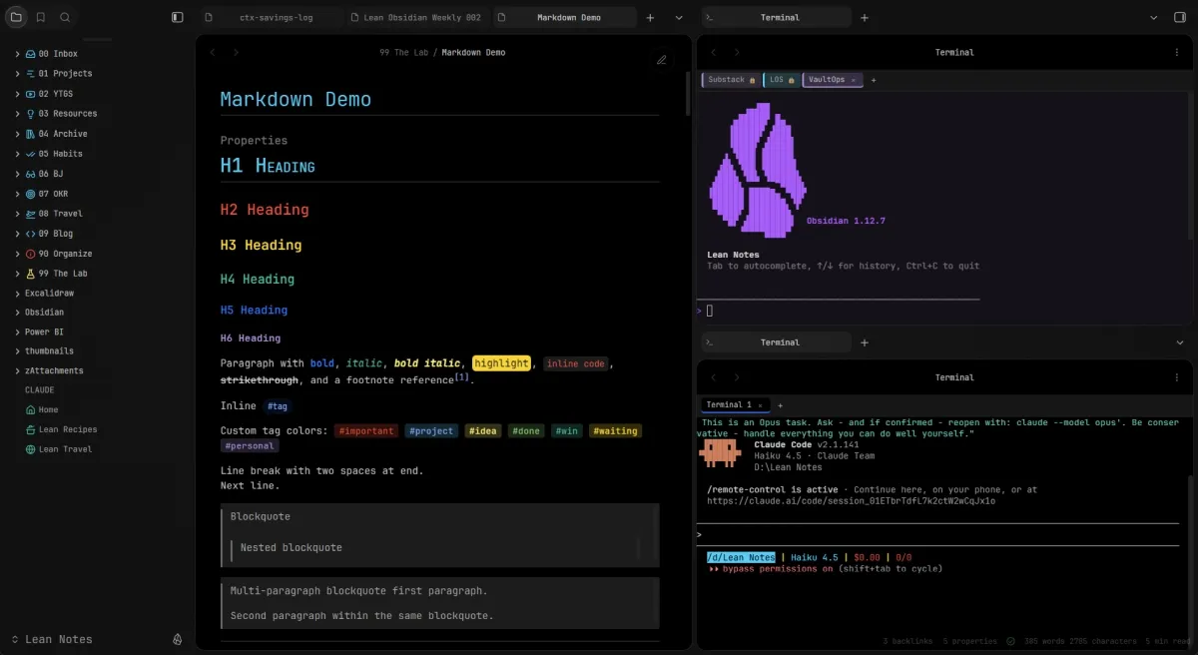This screenshot has width=1198, height=655.
Task: Select the 07 OKR folder row
Action: point(97,193)
